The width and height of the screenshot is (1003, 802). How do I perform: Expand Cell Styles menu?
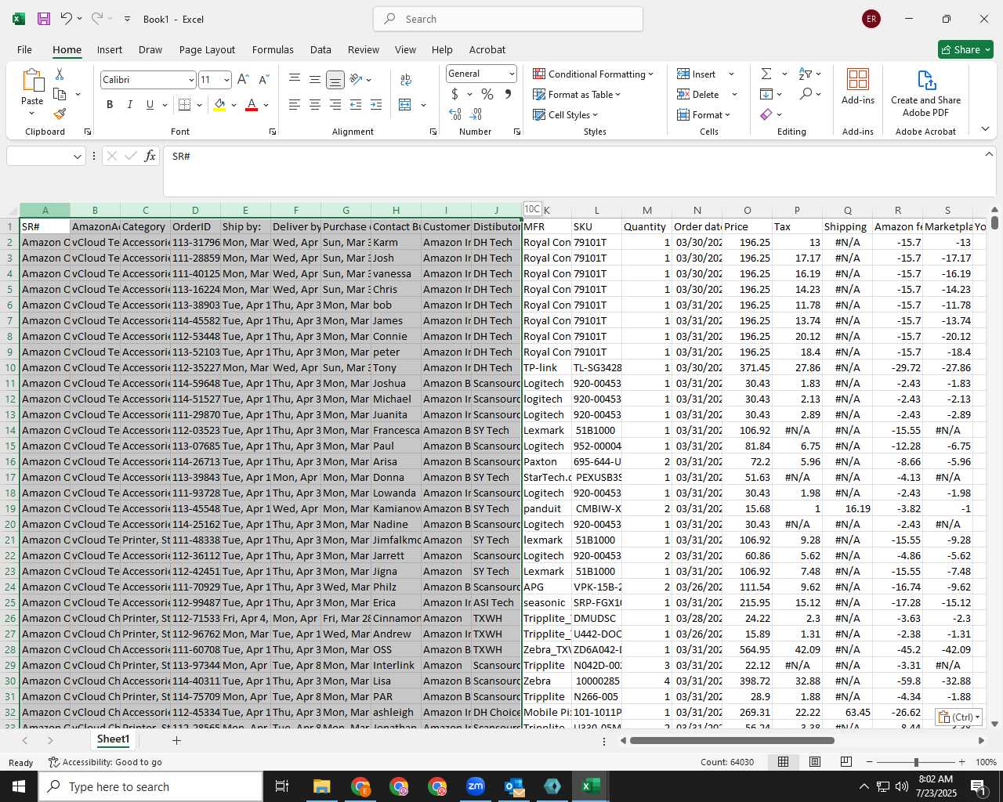tap(565, 114)
